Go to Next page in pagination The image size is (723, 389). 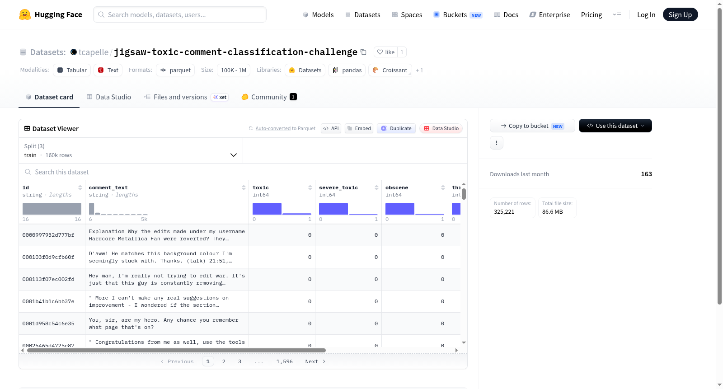coord(315,361)
